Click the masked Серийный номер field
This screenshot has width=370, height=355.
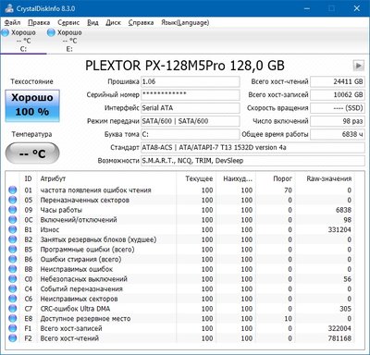[x=191, y=94]
